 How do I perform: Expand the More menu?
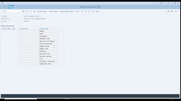point(98,11)
